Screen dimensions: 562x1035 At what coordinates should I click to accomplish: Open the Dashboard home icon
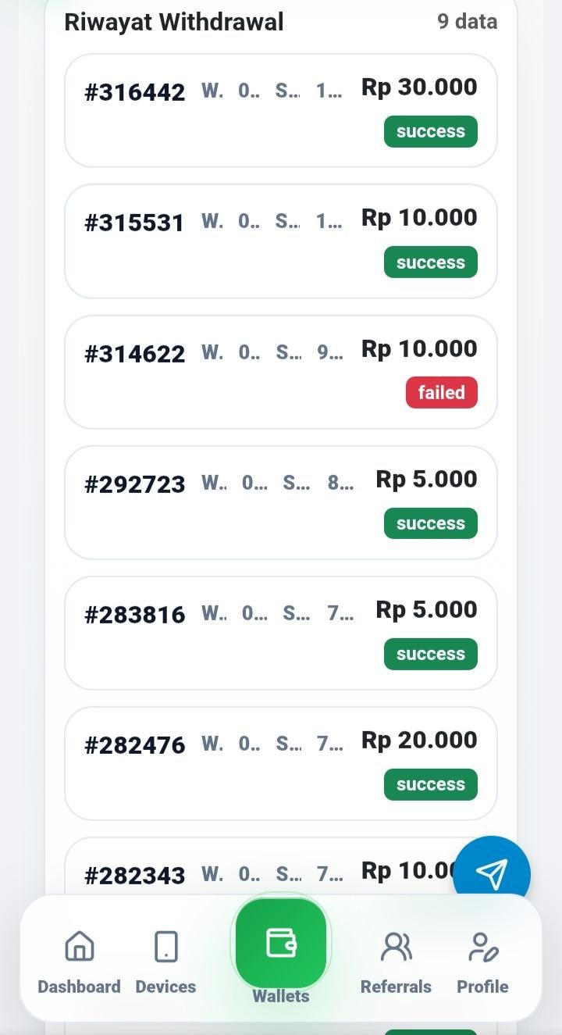point(79,947)
